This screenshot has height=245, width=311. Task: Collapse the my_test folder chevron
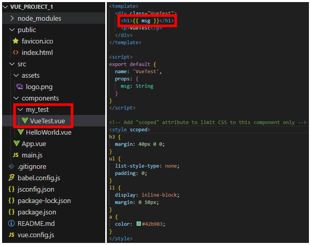20,109
